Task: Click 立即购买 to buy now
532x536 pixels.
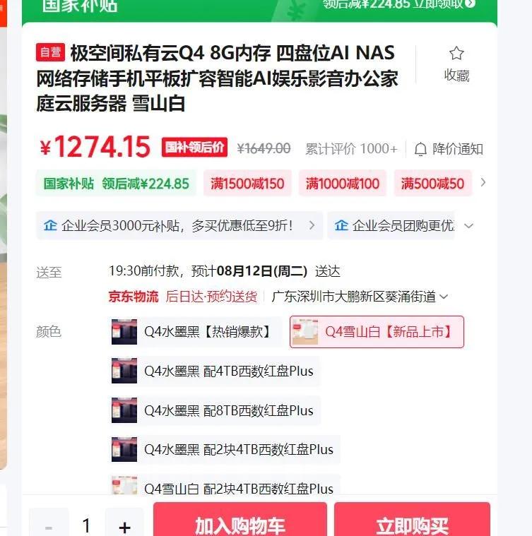Action: click(413, 520)
